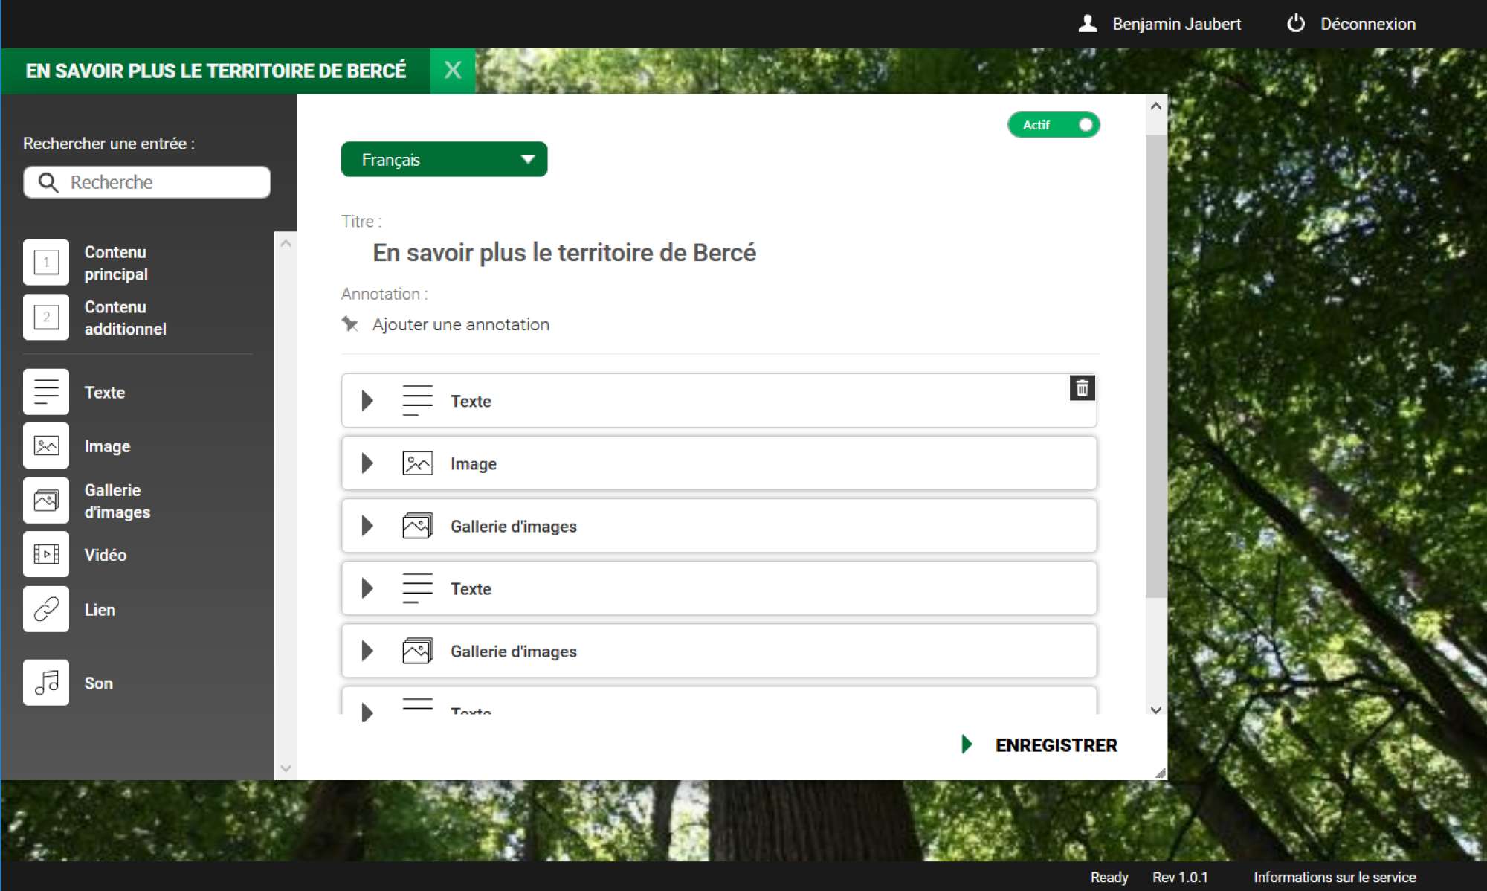
Task: Expand the first Texte block
Action: (x=367, y=401)
